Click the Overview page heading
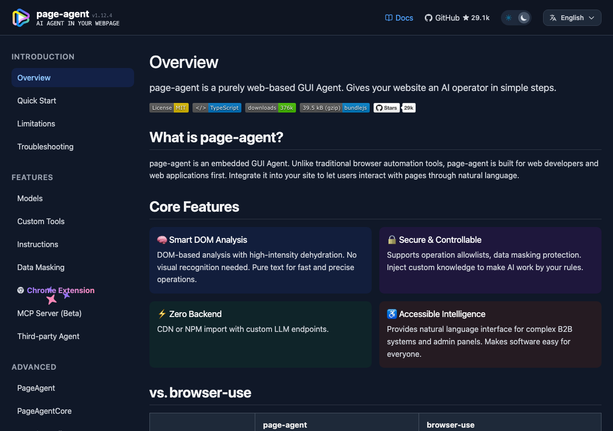 (184, 62)
